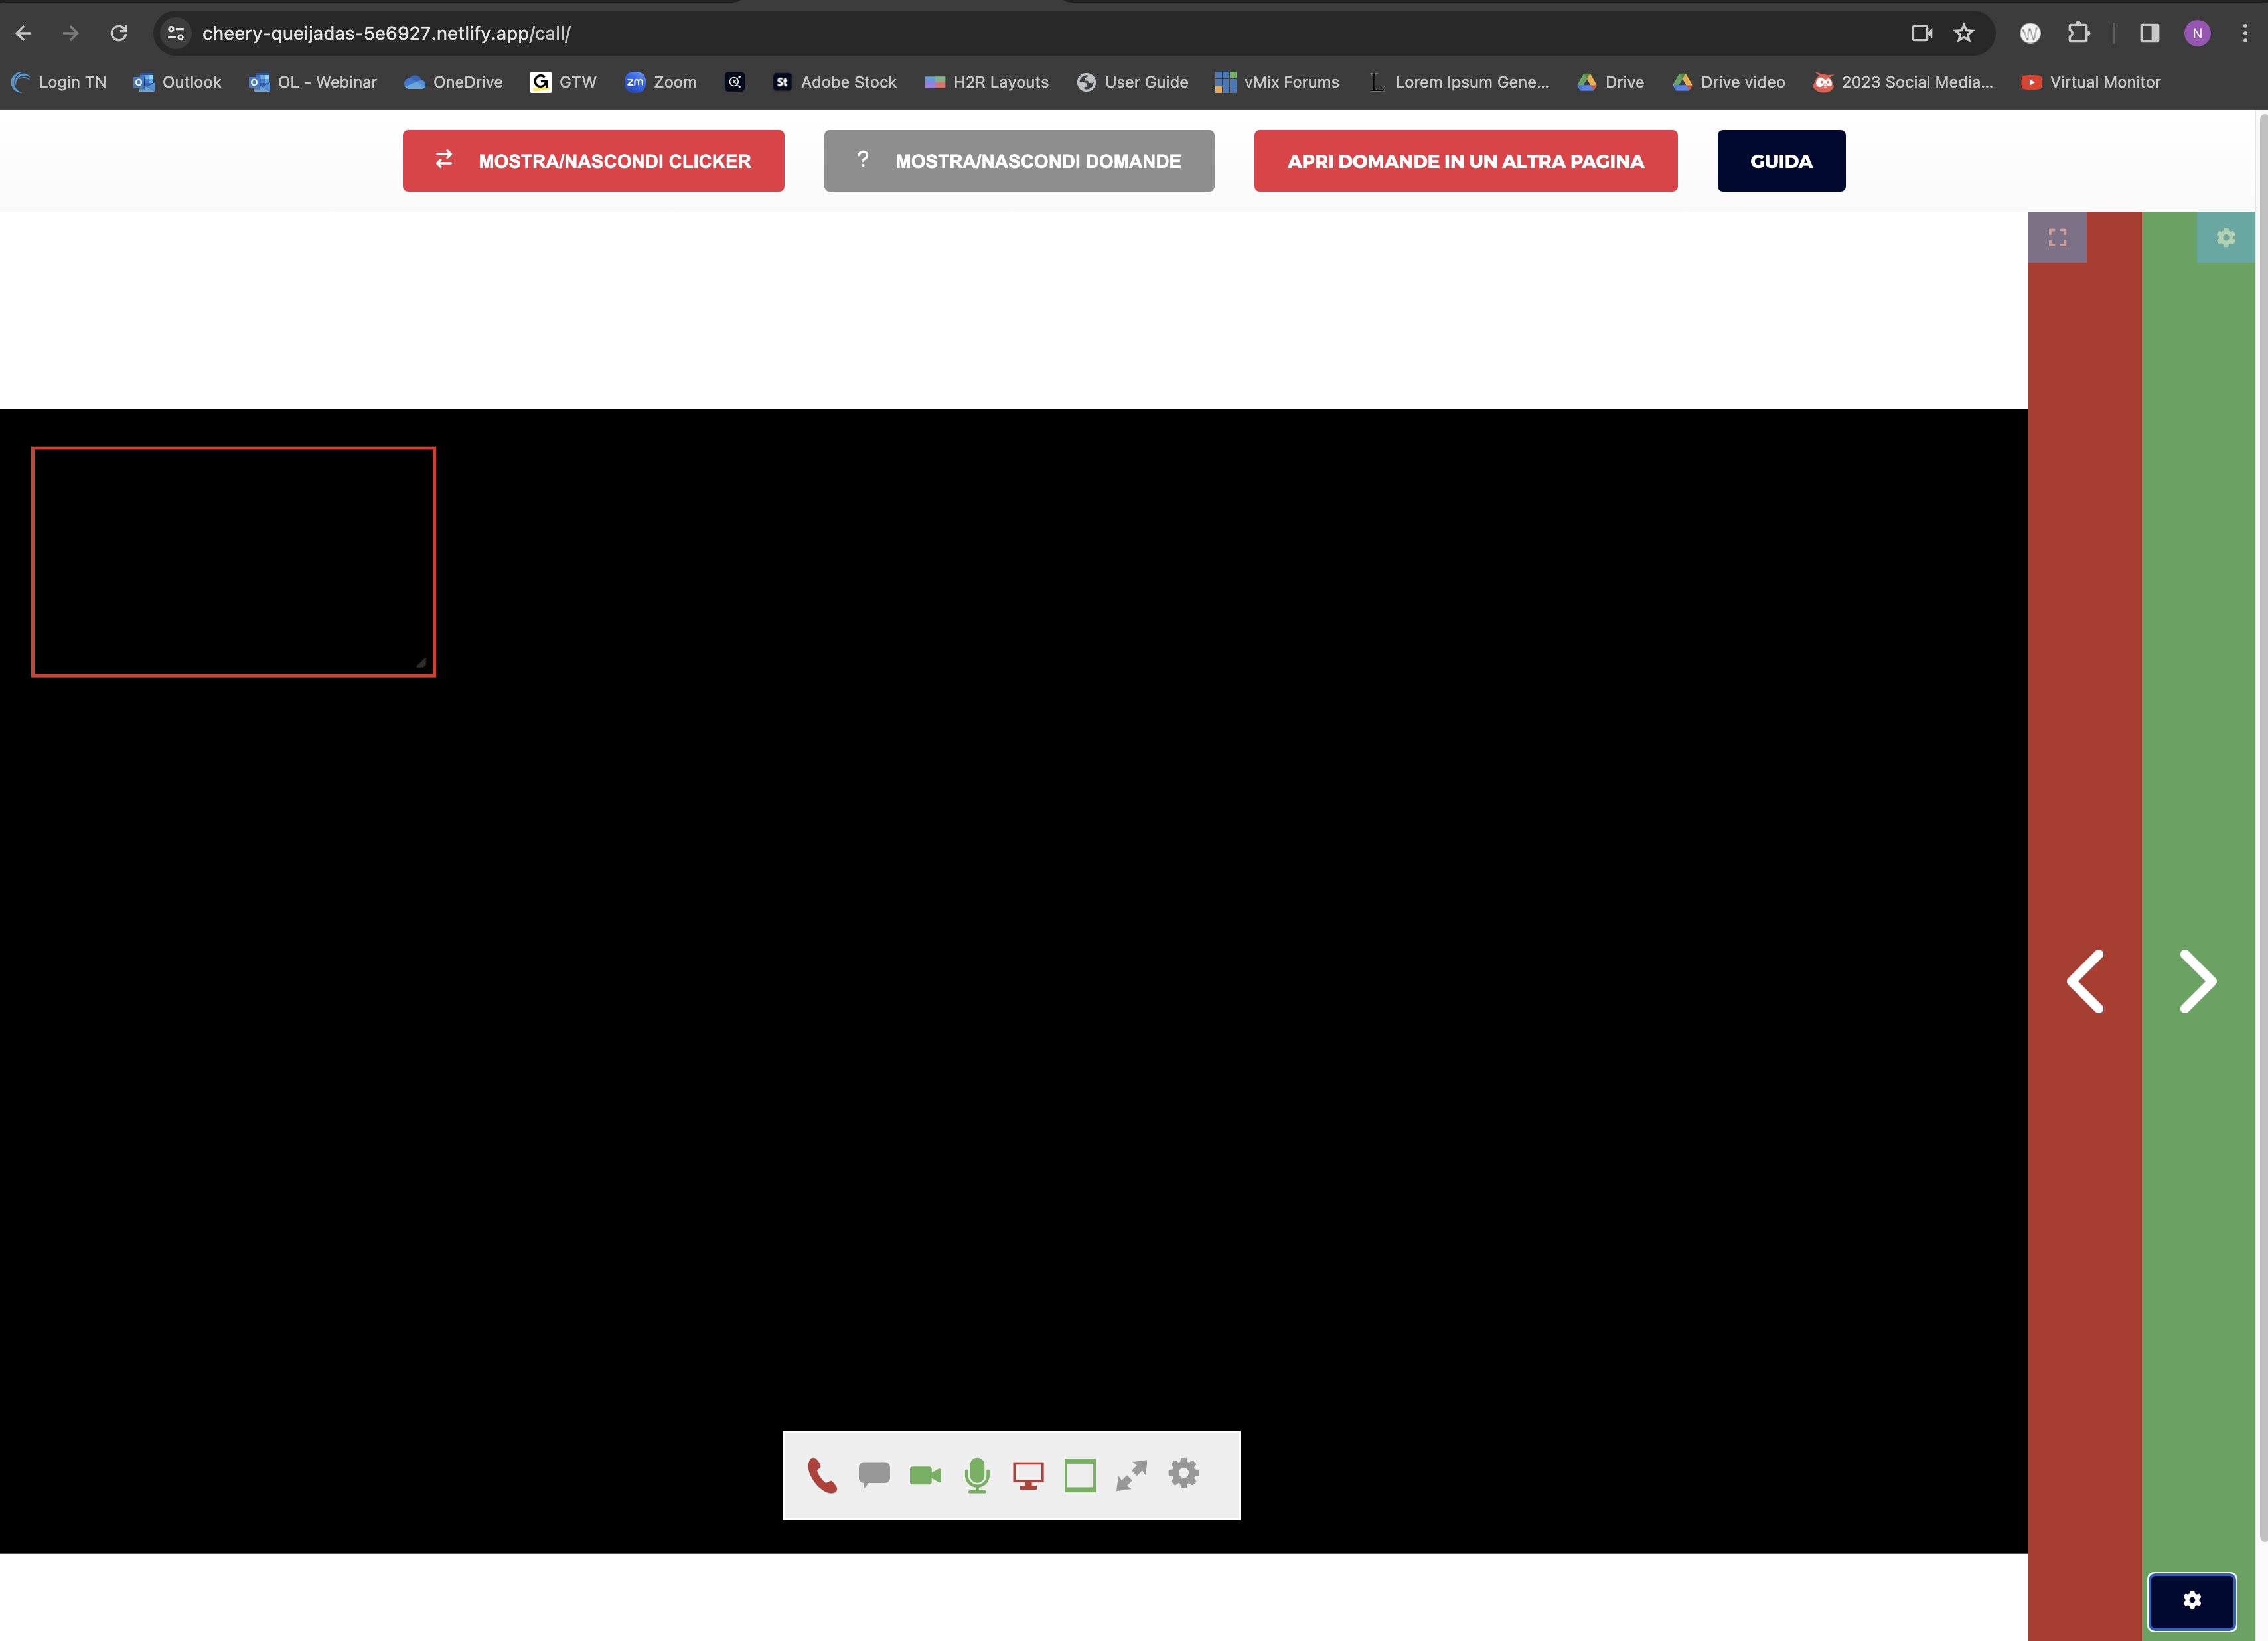Open the teal gear settings on green panel
This screenshot has width=2268, height=1641.
pos(2226,237)
